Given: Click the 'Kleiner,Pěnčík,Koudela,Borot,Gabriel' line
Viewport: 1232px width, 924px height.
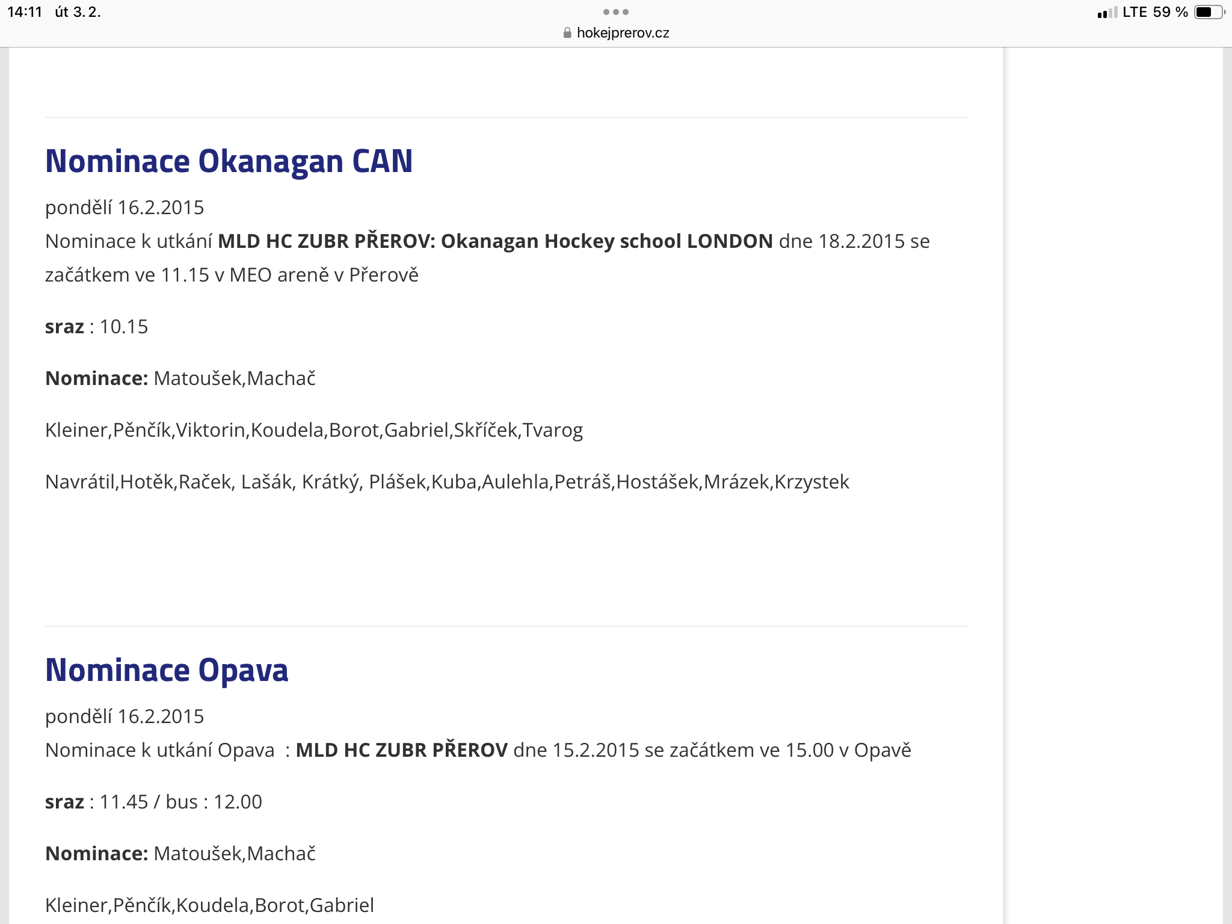Looking at the screenshot, I should point(209,905).
